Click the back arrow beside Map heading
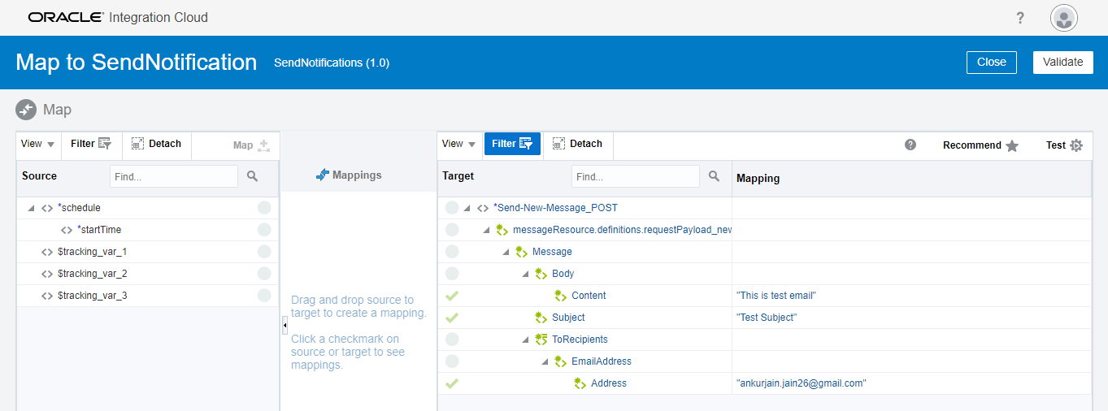Image resolution: width=1108 pixels, height=411 pixels. (26, 110)
